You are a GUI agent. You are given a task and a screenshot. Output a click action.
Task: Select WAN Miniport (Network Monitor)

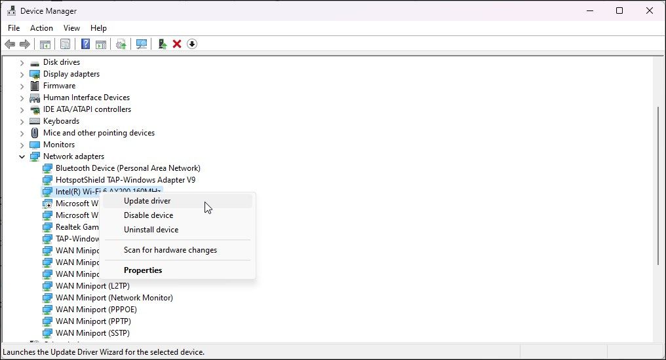(x=114, y=298)
